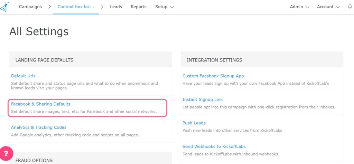Click the 'Let people opt into this campaign' text
This screenshot has height=164, width=354.
pyautogui.click(x=259, y=107)
